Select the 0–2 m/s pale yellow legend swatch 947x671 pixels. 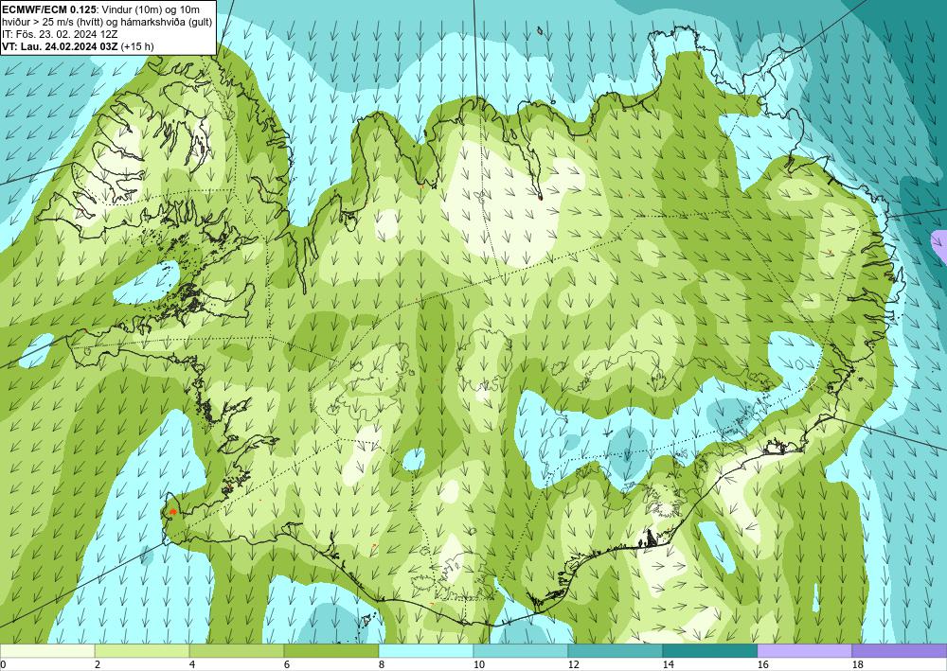click(47, 650)
